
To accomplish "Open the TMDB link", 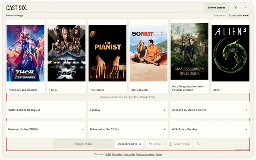I will [x=108, y=154].
